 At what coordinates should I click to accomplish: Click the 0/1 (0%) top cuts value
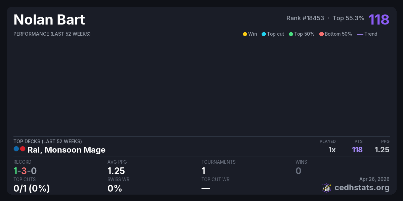[x=32, y=189]
